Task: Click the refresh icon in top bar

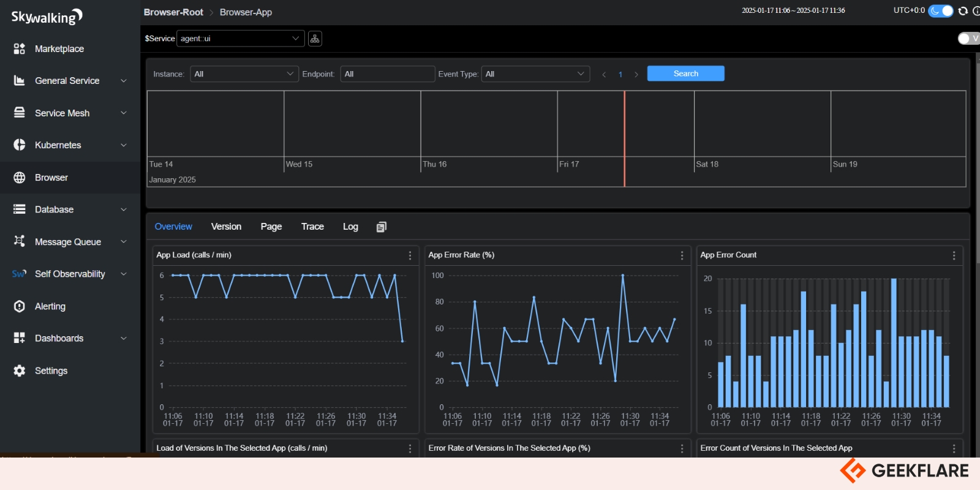Action: click(x=963, y=11)
